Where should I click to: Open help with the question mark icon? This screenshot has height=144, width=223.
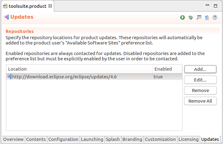pos(215,17)
